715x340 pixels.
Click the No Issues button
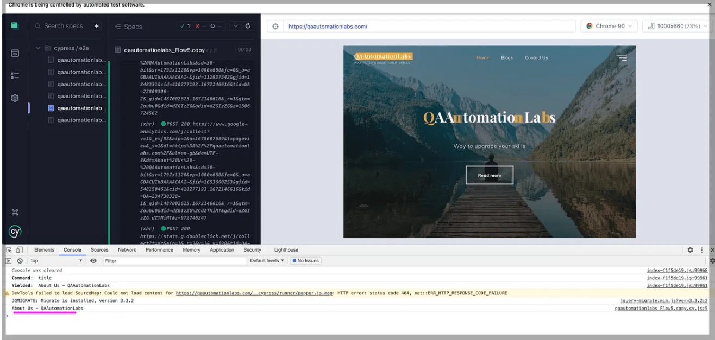point(306,261)
